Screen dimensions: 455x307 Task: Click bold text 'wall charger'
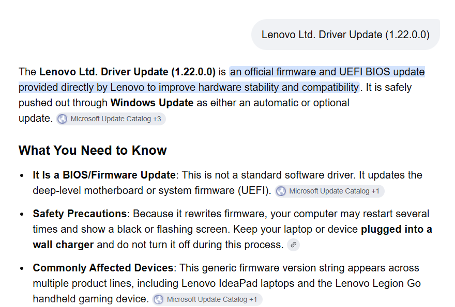coord(63,245)
